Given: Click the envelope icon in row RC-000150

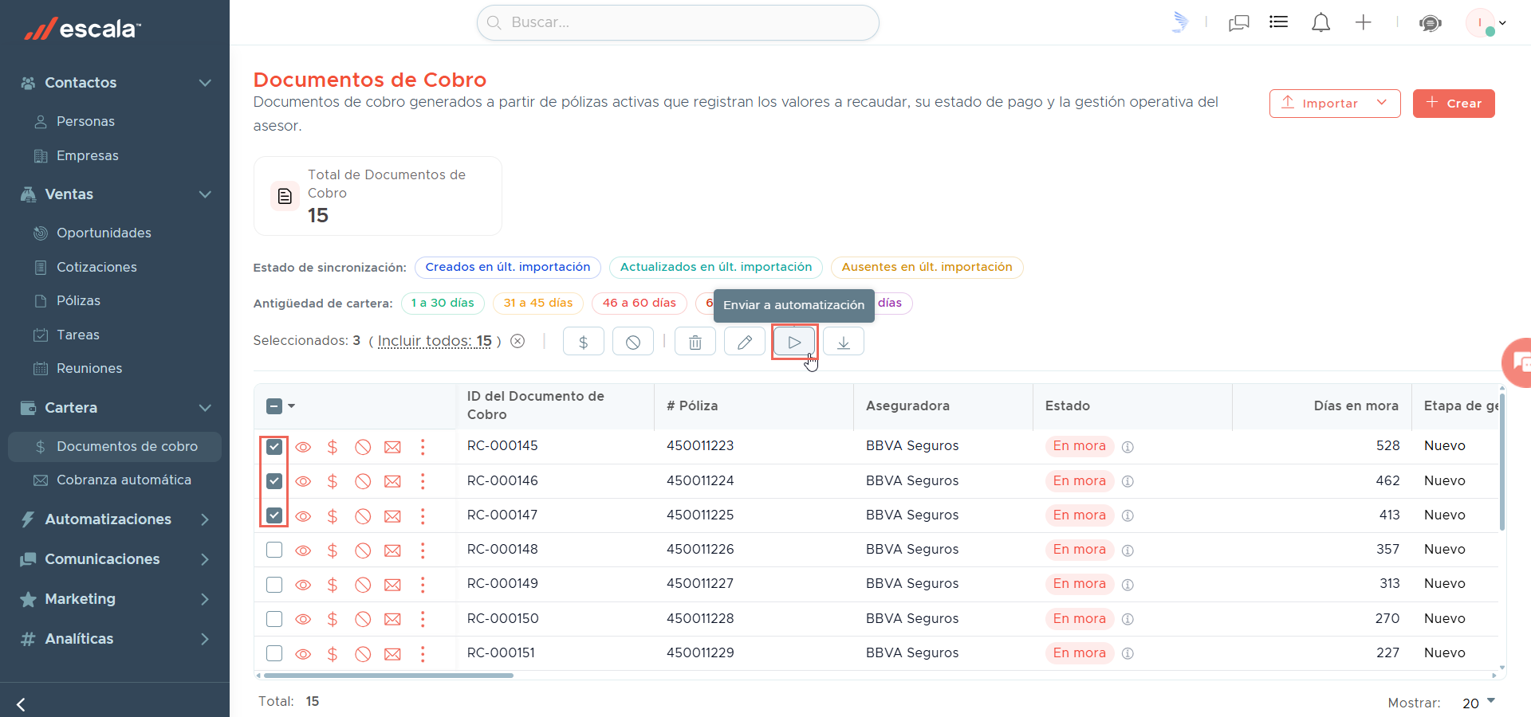Looking at the screenshot, I should click(392, 619).
